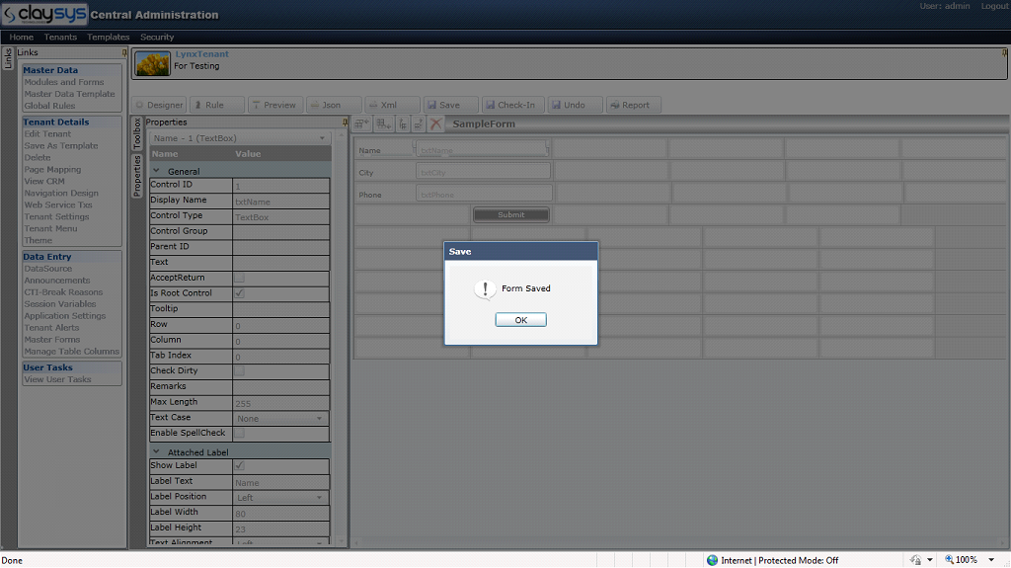Viewport: 1011px width, 568px height.
Task: Open the Home menu
Action: 22,37
